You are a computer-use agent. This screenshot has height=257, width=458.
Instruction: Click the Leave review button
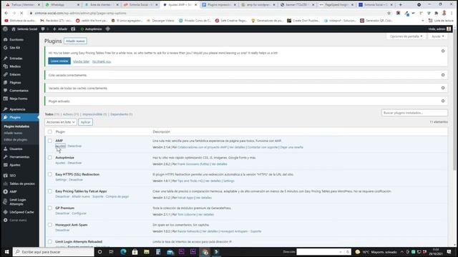click(59, 61)
